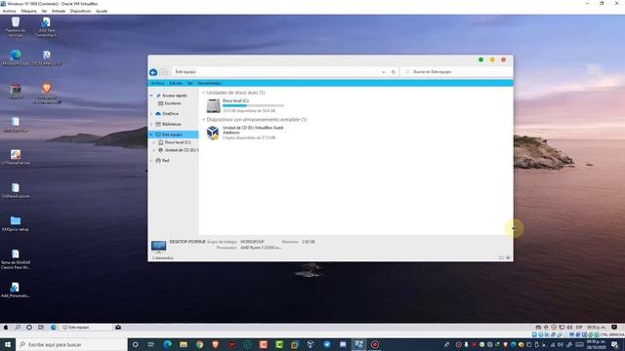Click the Disco local (C:) usage bar
The width and height of the screenshot is (625, 351).
[254, 106]
